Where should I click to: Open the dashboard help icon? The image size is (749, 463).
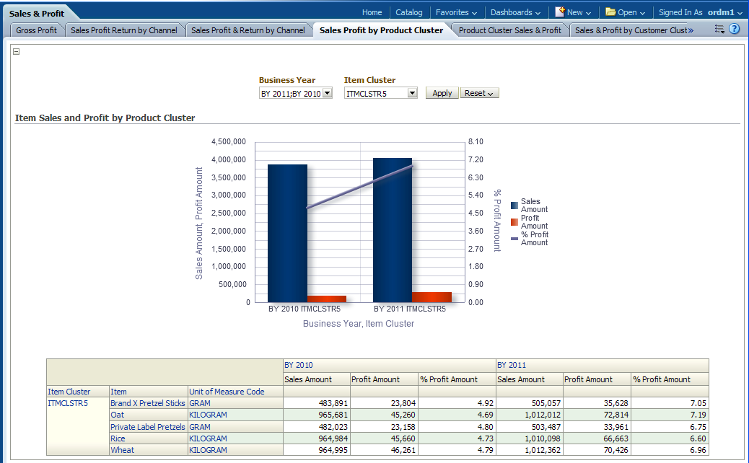(x=735, y=30)
